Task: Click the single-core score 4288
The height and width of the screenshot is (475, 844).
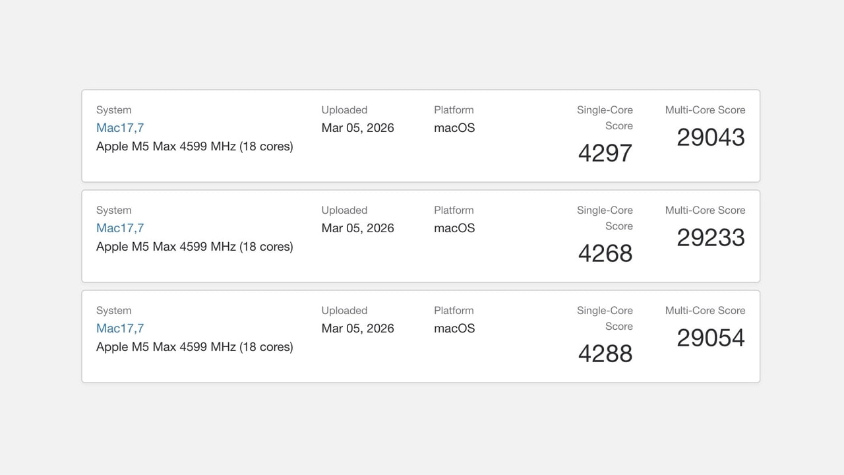Action: pyautogui.click(x=604, y=353)
